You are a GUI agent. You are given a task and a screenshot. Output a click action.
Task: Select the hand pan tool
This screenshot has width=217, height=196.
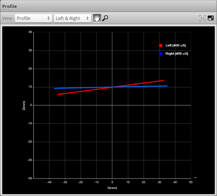pos(97,18)
